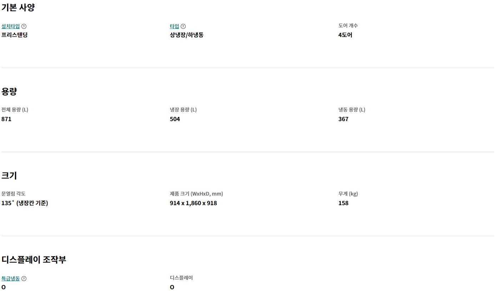Open the 설치타입 link
Viewport: 496px width, 301px height.
[11, 26]
